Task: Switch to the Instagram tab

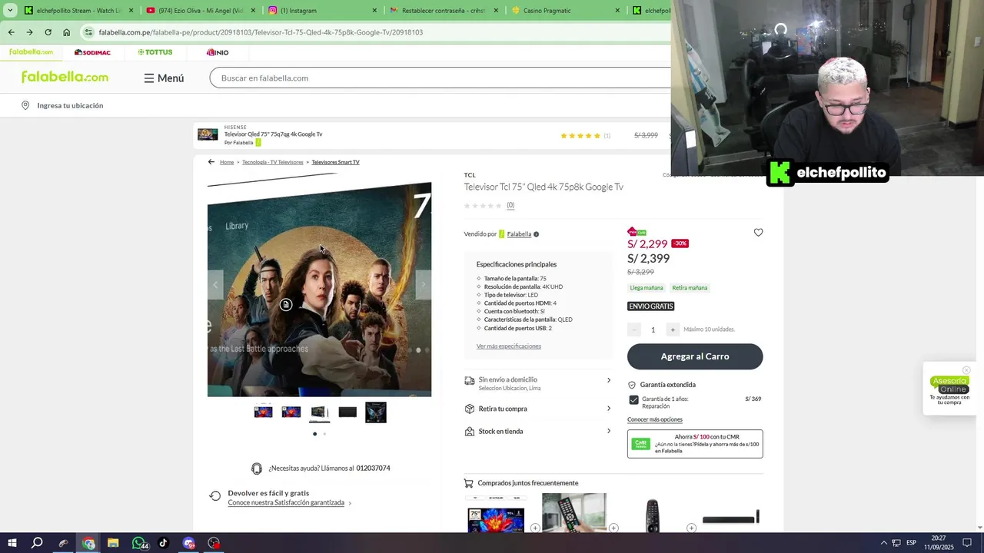Action: (323, 11)
